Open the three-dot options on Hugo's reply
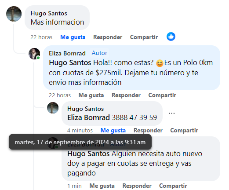Screen dimensions: 229x190 (171, 113)
